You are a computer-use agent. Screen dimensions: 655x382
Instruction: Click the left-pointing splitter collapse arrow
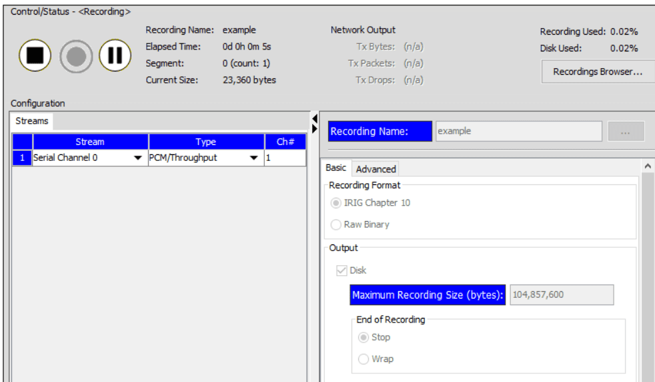click(x=315, y=119)
